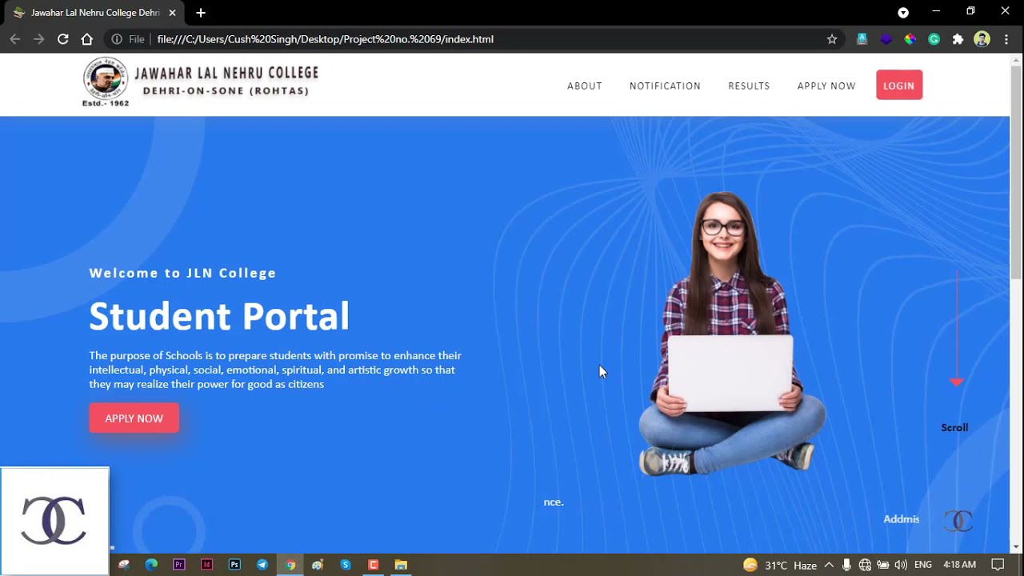Open the rainbow color wheel extension
The height and width of the screenshot is (576, 1024).
(x=910, y=39)
